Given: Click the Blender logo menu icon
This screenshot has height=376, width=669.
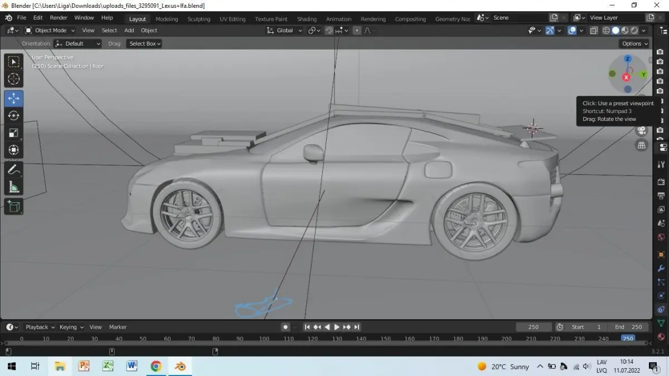Looking at the screenshot, I should [8, 18].
